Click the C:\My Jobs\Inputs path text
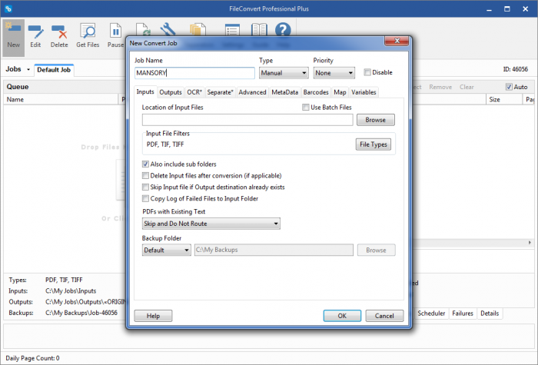 71,291
